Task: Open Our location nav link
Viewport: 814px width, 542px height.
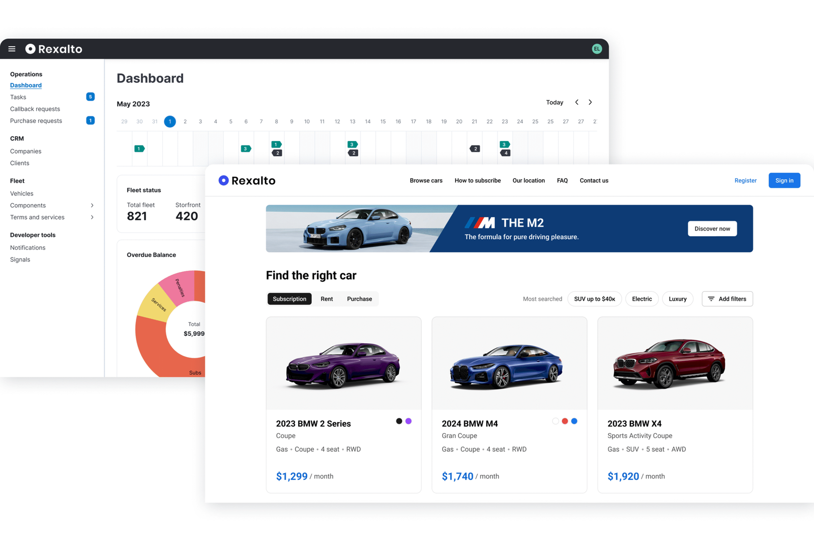Action: (529, 181)
